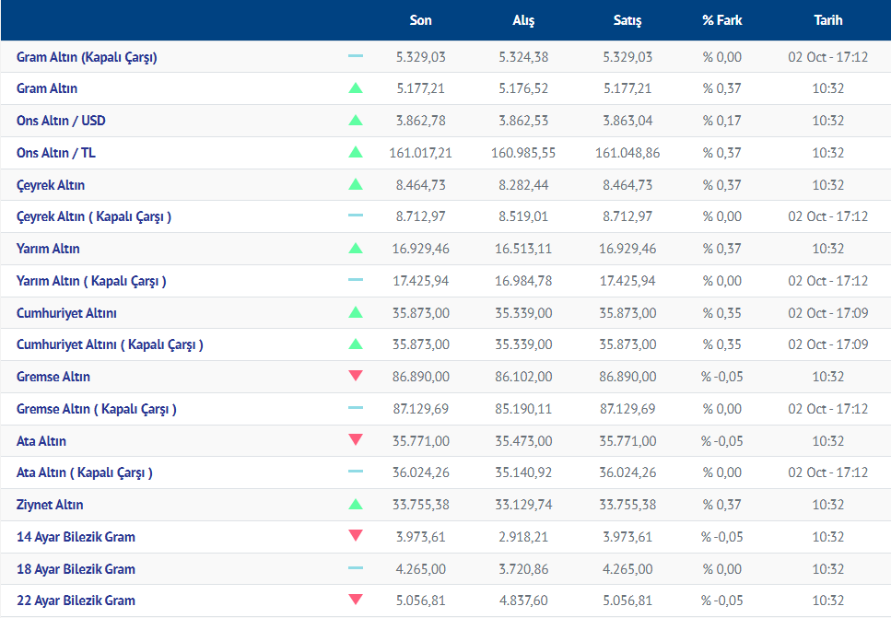Screen dimensions: 891x618
Task: Click the up arrow icon for Ons Altın / USD
Action: pos(356,121)
